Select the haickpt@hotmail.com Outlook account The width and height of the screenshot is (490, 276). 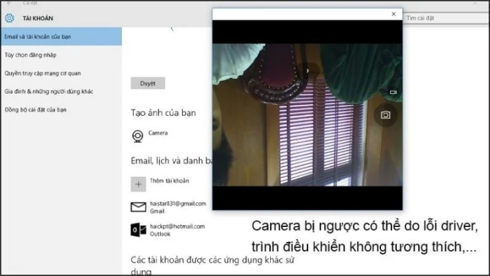point(177,226)
